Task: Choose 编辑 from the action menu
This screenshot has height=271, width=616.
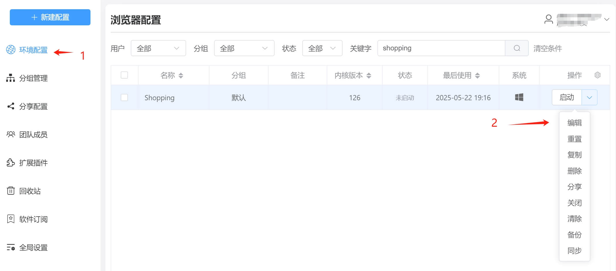Action: coord(574,123)
